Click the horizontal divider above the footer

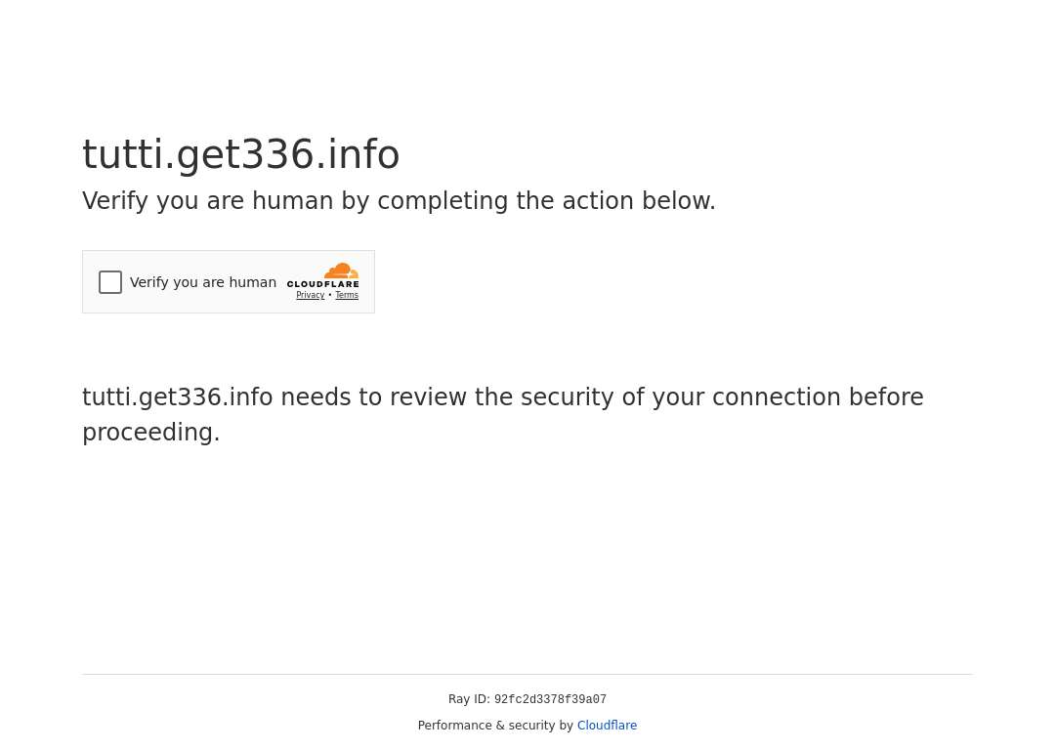(x=527, y=674)
